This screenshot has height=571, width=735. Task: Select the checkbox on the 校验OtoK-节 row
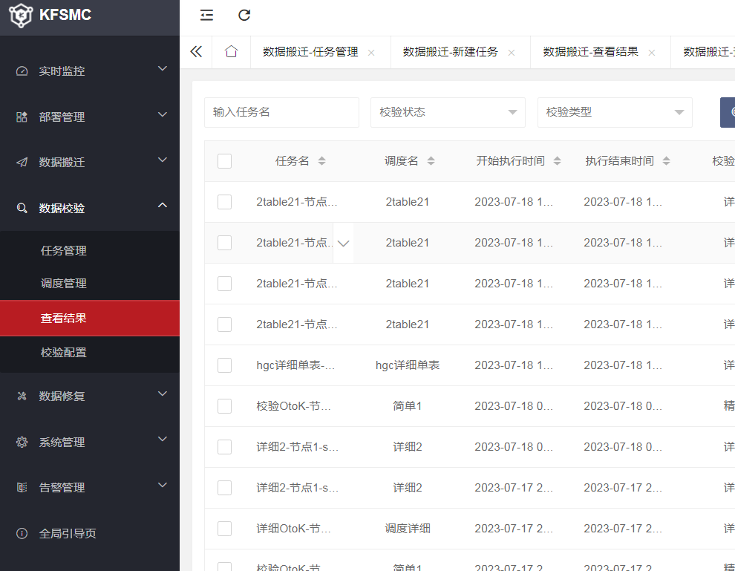[x=224, y=405]
